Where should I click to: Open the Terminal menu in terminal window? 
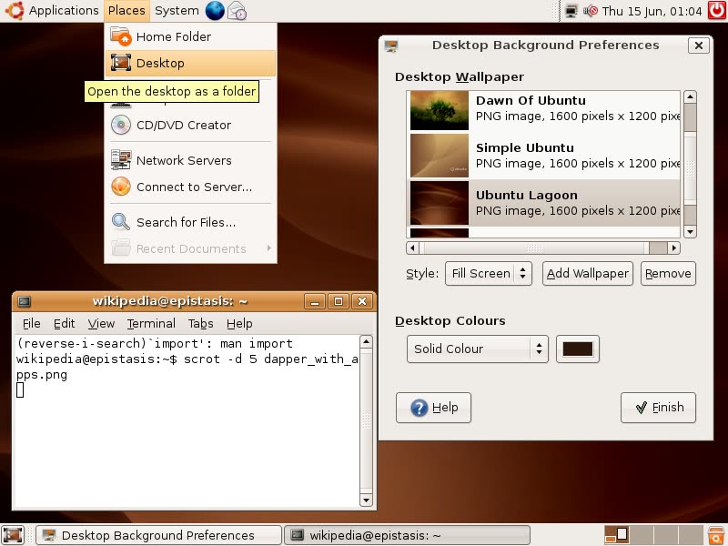151,323
